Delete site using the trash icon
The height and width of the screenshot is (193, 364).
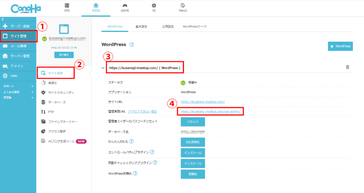click(347, 67)
